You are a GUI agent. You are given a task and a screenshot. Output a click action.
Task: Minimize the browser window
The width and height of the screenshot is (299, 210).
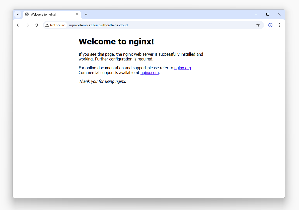(x=256, y=14)
